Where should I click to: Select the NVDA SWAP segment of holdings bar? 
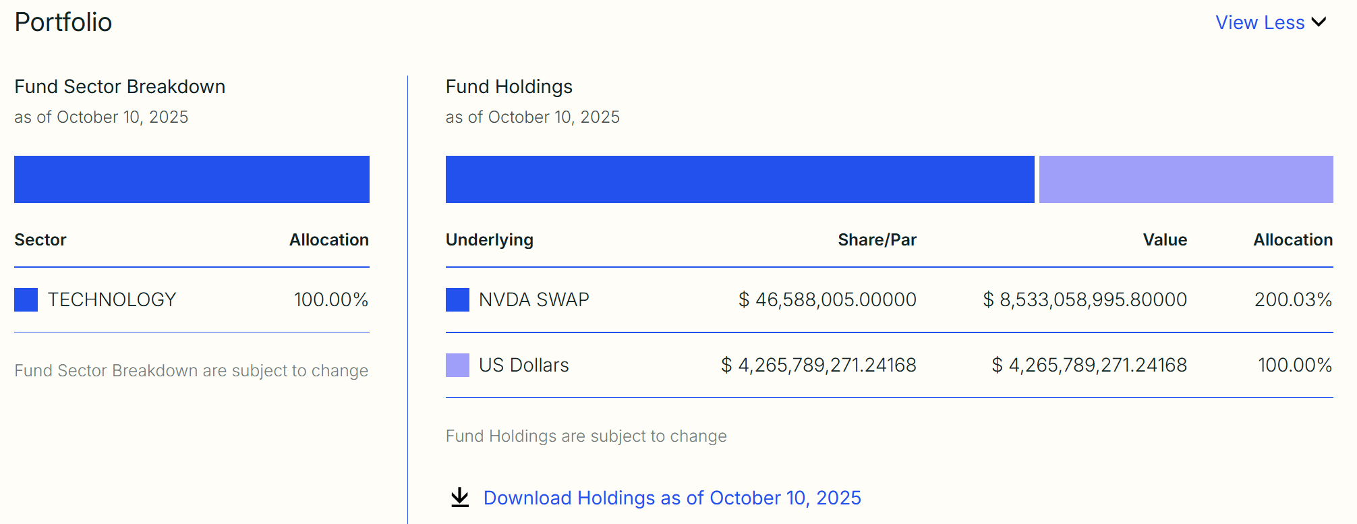coord(739,179)
